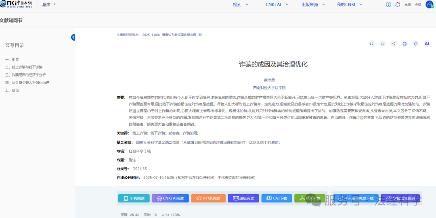The image size is (436, 218).
Task: Expand the 我的CNKI menu
Action: [x=350, y=4]
